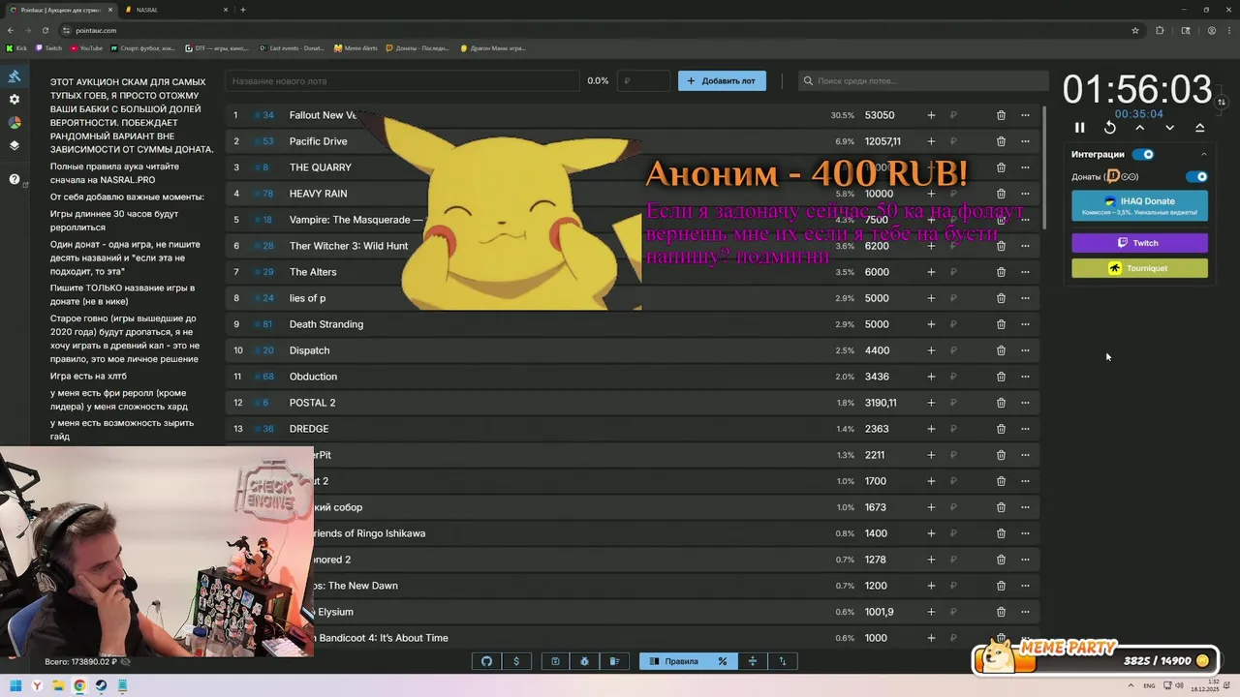Focus the new lot amount ruble field
The width and height of the screenshot is (1240, 697).
643,81
